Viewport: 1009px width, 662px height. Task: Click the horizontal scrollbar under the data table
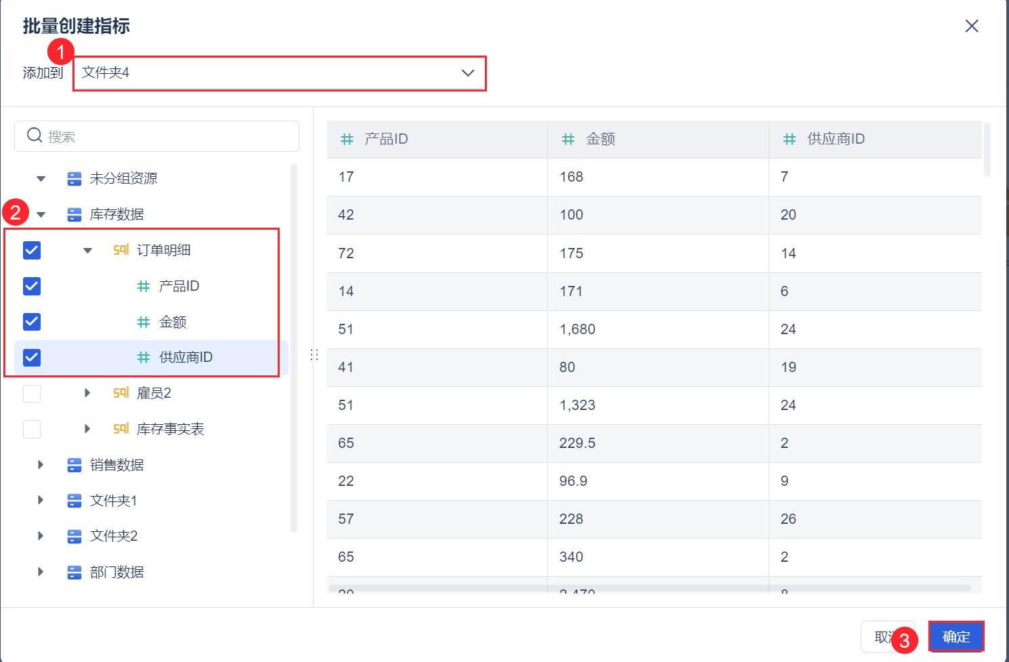tap(650, 588)
